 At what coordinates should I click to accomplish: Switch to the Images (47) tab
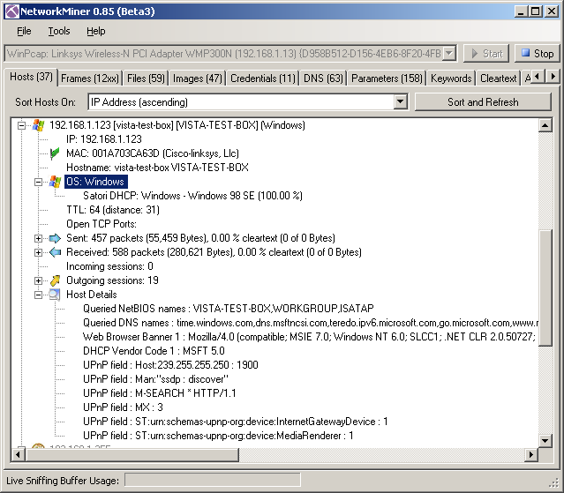[198, 78]
